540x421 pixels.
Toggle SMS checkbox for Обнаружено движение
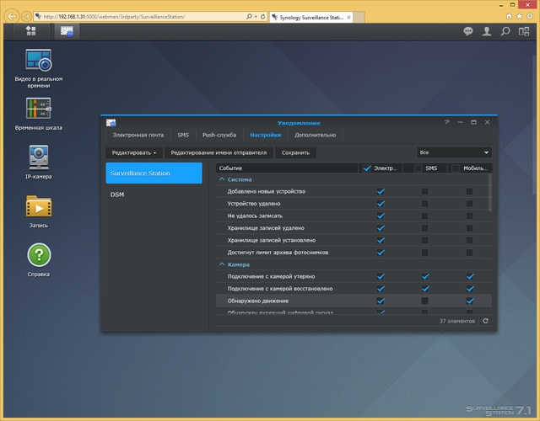(x=425, y=301)
